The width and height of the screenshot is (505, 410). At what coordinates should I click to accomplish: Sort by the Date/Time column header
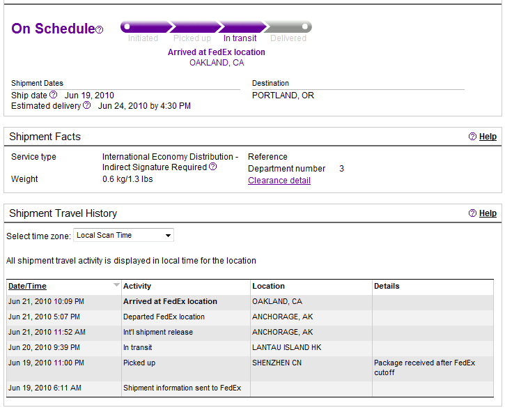click(x=27, y=286)
